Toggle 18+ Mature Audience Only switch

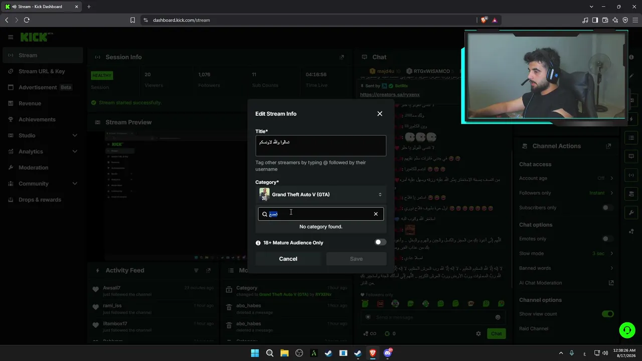(381, 242)
